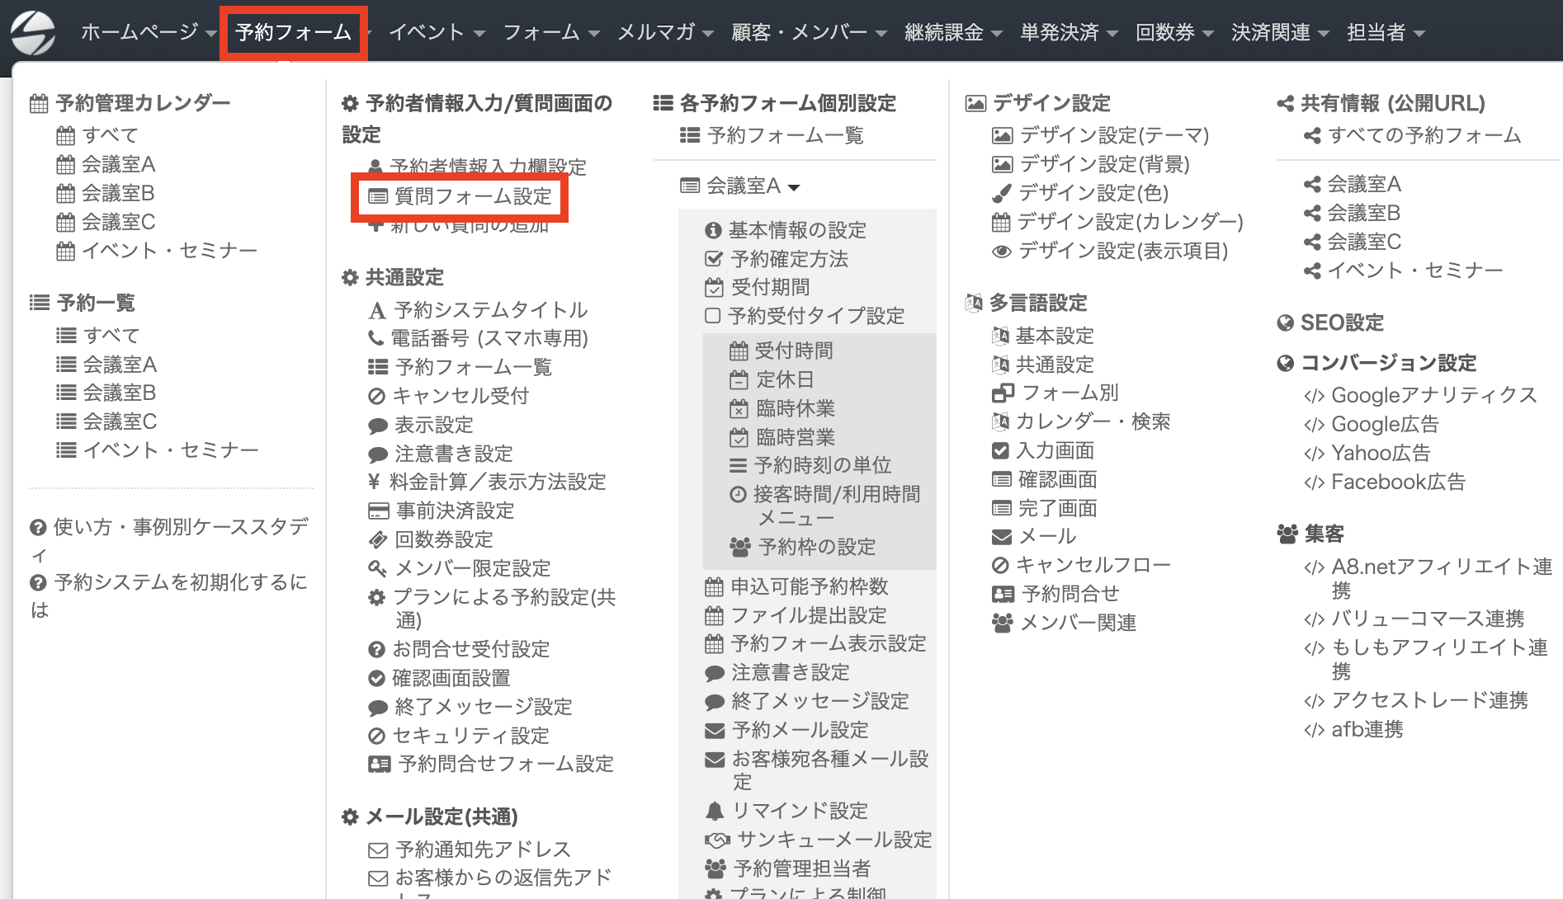This screenshot has height=899, width=1563.
Task: Click the yen icon for 料金計算/表示方法設定
Action: click(374, 482)
